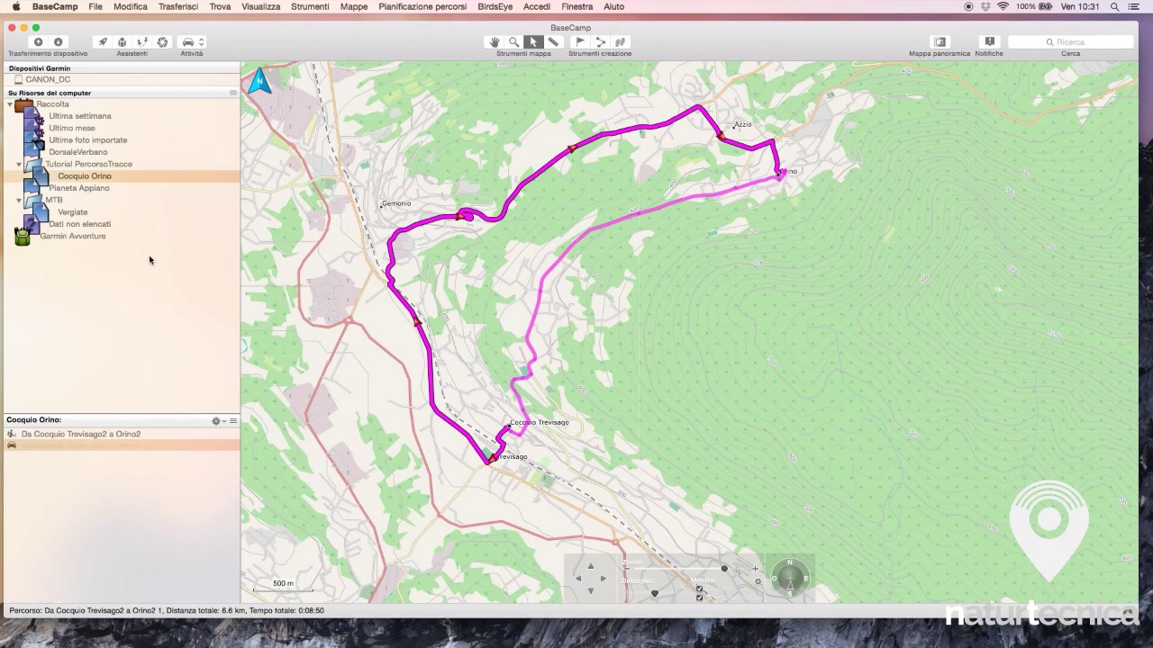
Task: Select the Planeta Appiano list
Action: [x=79, y=188]
